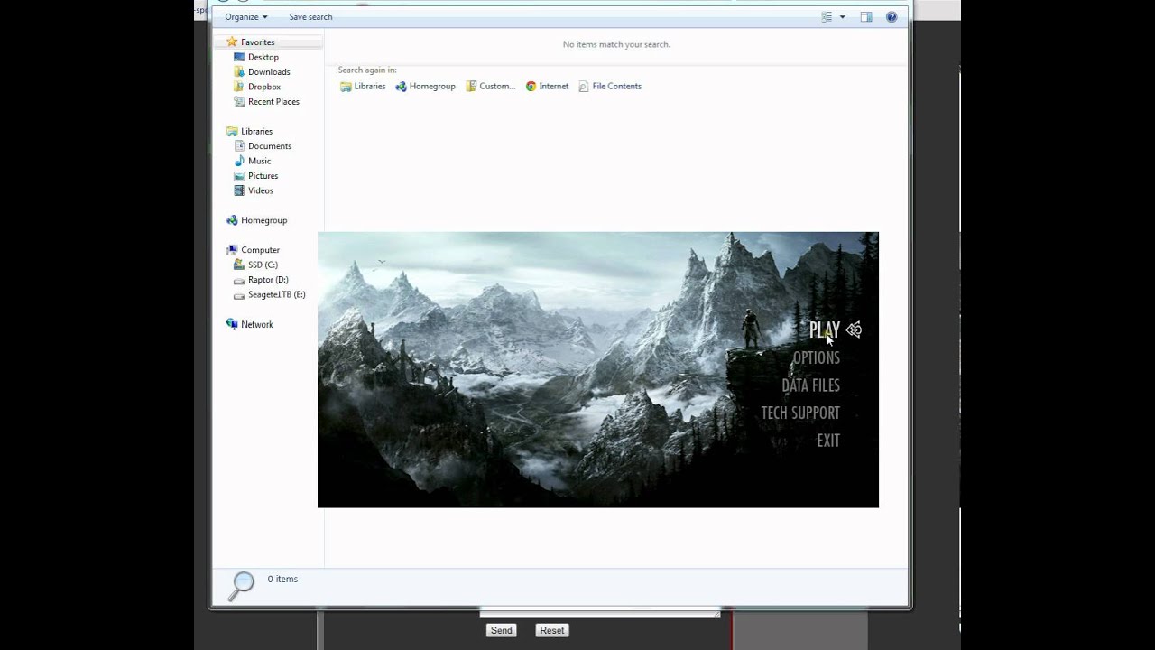Open Recent Places
This screenshot has height=650, width=1155.
273,101
